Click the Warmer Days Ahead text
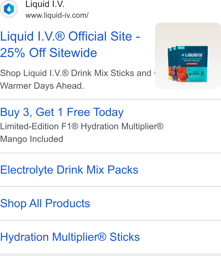Screen dimensions: 221x256 pyautogui.click(x=42, y=86)
